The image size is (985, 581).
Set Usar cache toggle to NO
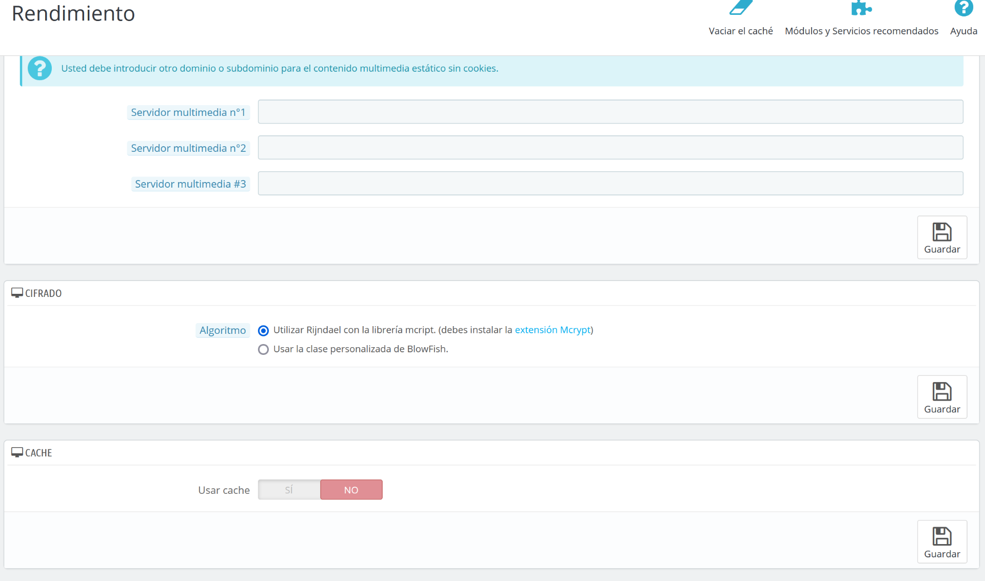351,490
